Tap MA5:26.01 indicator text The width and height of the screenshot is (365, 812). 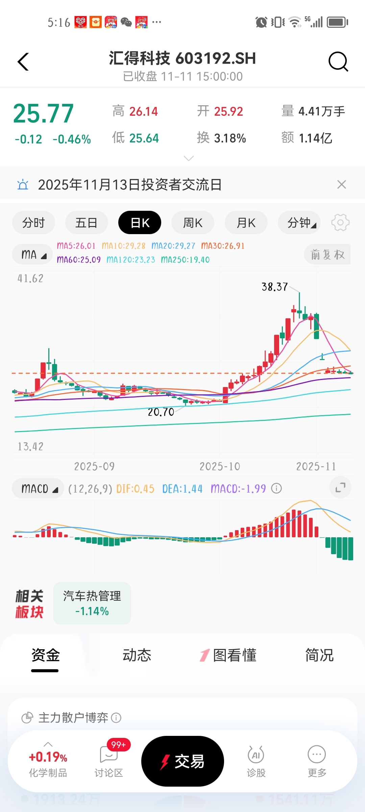click(76, 246)
